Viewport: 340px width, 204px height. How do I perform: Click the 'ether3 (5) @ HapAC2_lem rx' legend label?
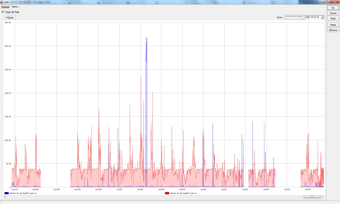point(183,193)
